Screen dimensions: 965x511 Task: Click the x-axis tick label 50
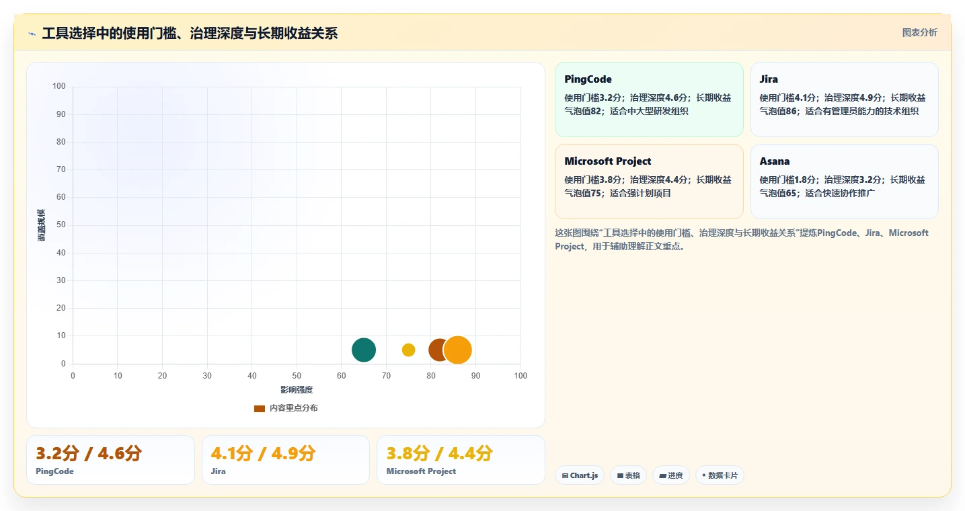(x=297, y=376)
